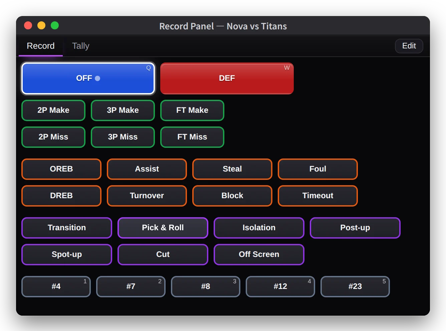Select player #7

point(131,287)
